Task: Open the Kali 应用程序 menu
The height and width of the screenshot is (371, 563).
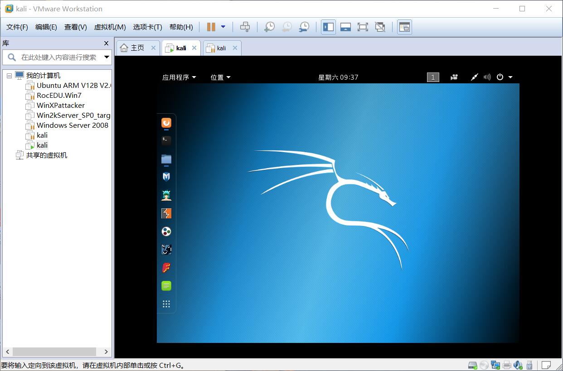Action: coord(179,77)
